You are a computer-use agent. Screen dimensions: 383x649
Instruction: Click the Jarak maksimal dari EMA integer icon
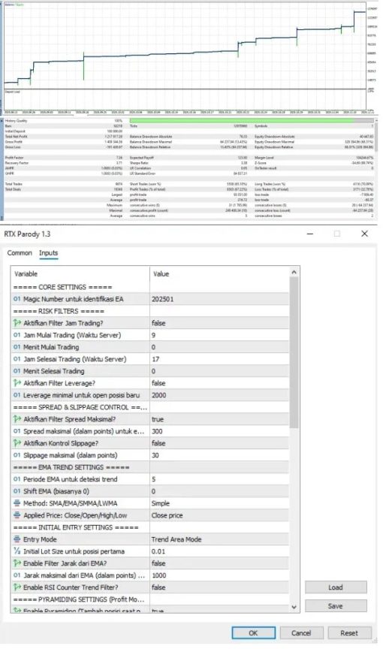point(17,575)
